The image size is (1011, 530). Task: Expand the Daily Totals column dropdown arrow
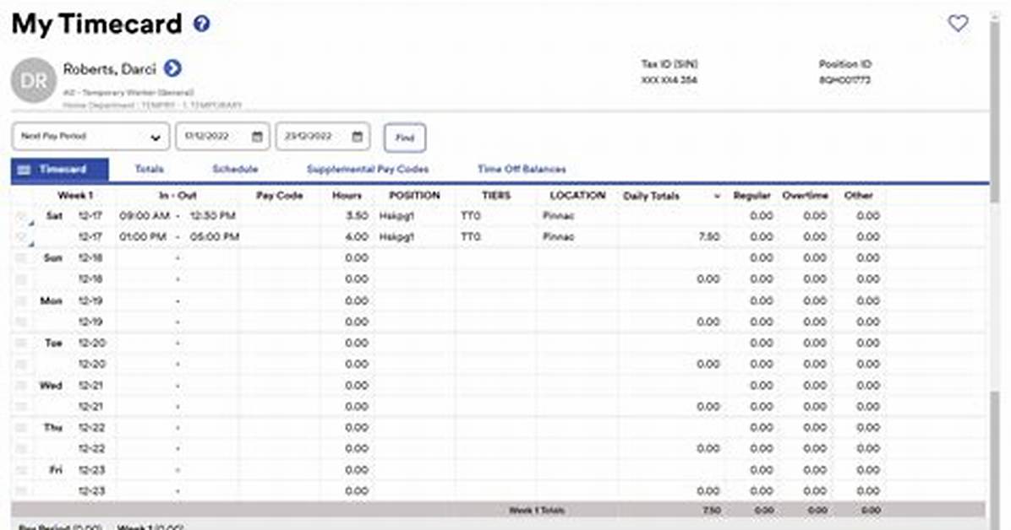717,197
